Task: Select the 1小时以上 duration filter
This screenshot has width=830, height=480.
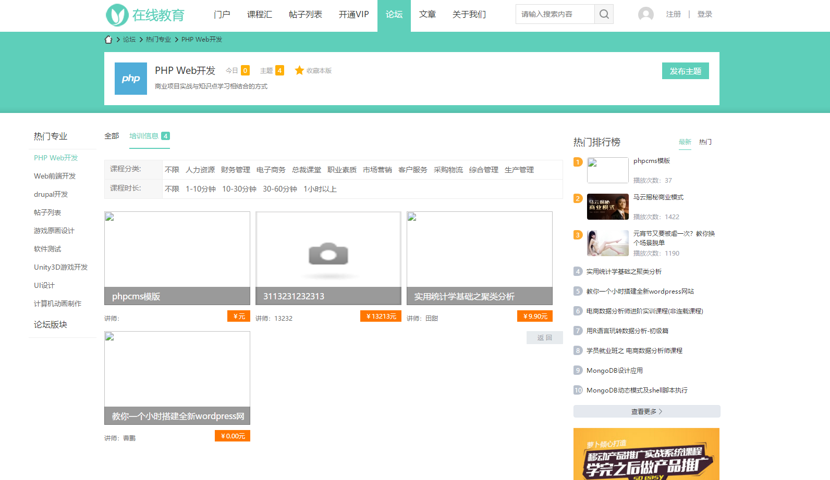Action: pos(320,189)
